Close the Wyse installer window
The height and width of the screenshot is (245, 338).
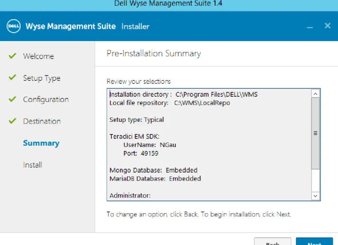(x=327, y=26)
